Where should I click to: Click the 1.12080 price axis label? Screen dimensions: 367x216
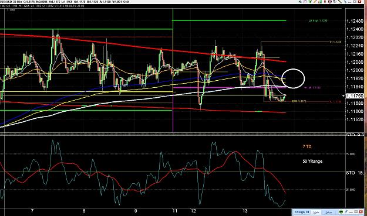click(x=355, y=62)
